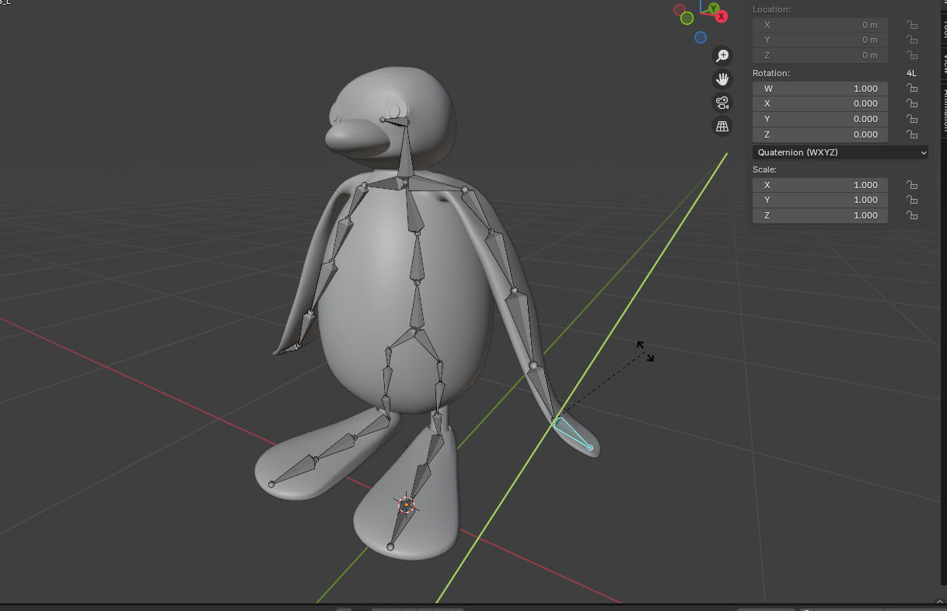947x611 pixels.
Task: Open the Animation sidebar tab
Action: pos(945,109)
